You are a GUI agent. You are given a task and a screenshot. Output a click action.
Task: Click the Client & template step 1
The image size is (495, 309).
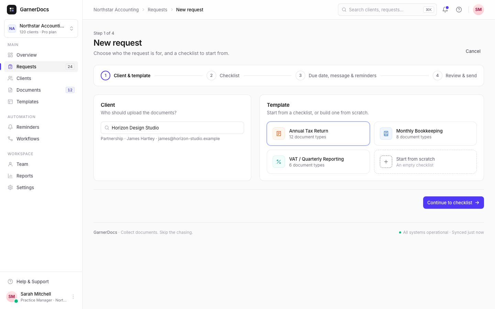(125, 76)
